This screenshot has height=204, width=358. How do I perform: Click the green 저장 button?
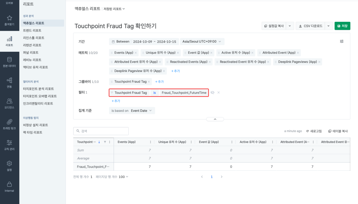click(342, 26)
